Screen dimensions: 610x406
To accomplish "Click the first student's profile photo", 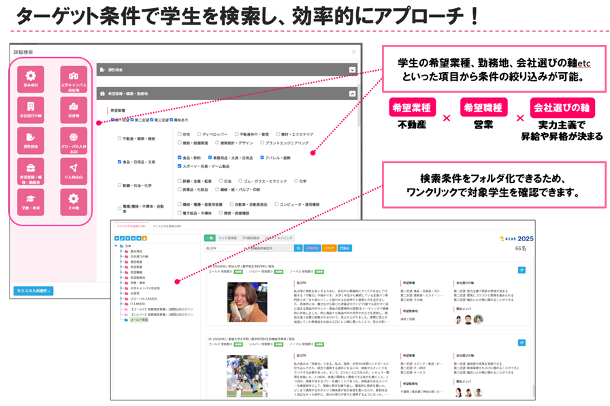I will (247, 302).
